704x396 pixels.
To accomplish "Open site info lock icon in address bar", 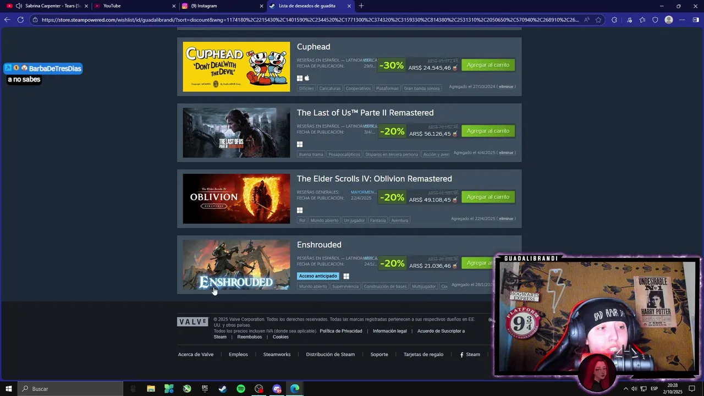I will tap(35, 20).
